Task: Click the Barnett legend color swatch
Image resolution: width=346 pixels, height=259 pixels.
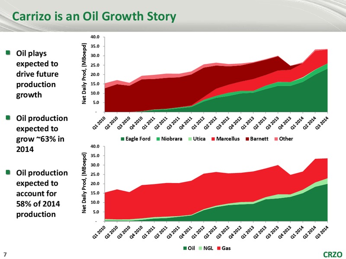Action: pos(247,139)
